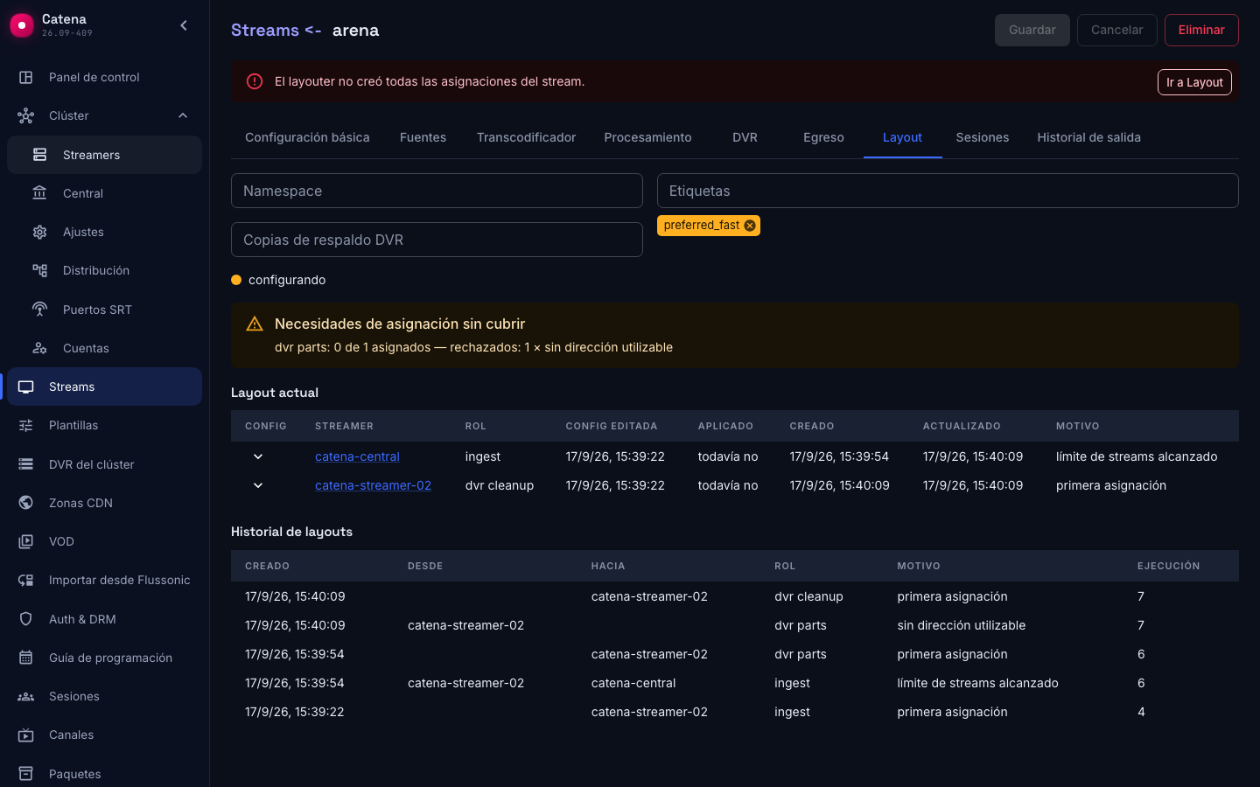Open the catena-streamer-02 streamer link
This screenshot has height=787, width=1260.
pyautogui.click(x=373, y=485)
